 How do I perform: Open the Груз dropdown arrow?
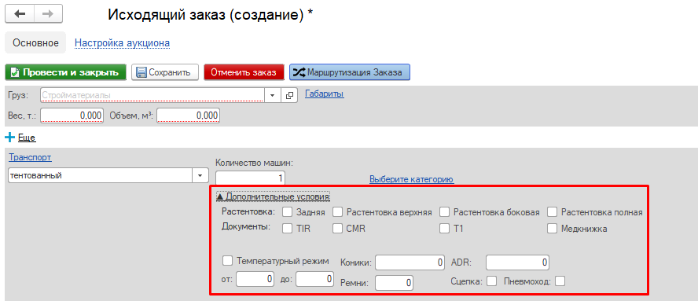273,95
